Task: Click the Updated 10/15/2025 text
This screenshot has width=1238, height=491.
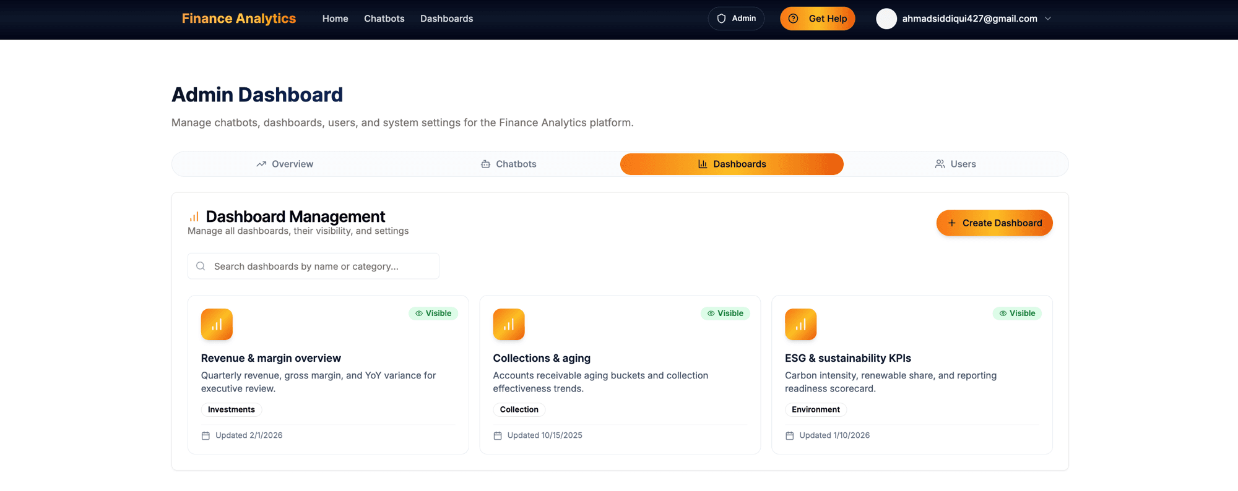Action: (545, 435)
